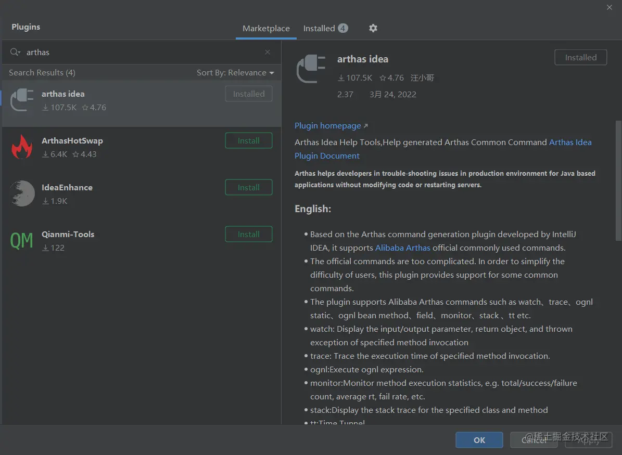Click the Plugins dialog title

click(26, 27)
